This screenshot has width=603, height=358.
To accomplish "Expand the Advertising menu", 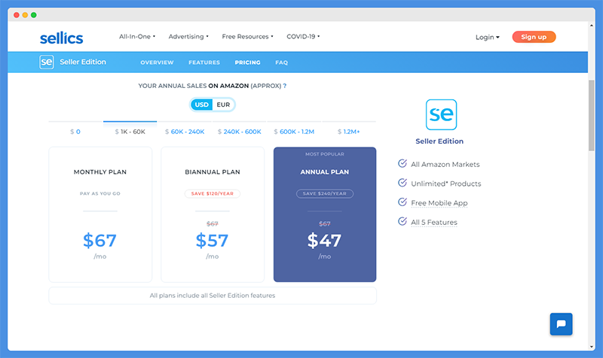I will 188,36.
